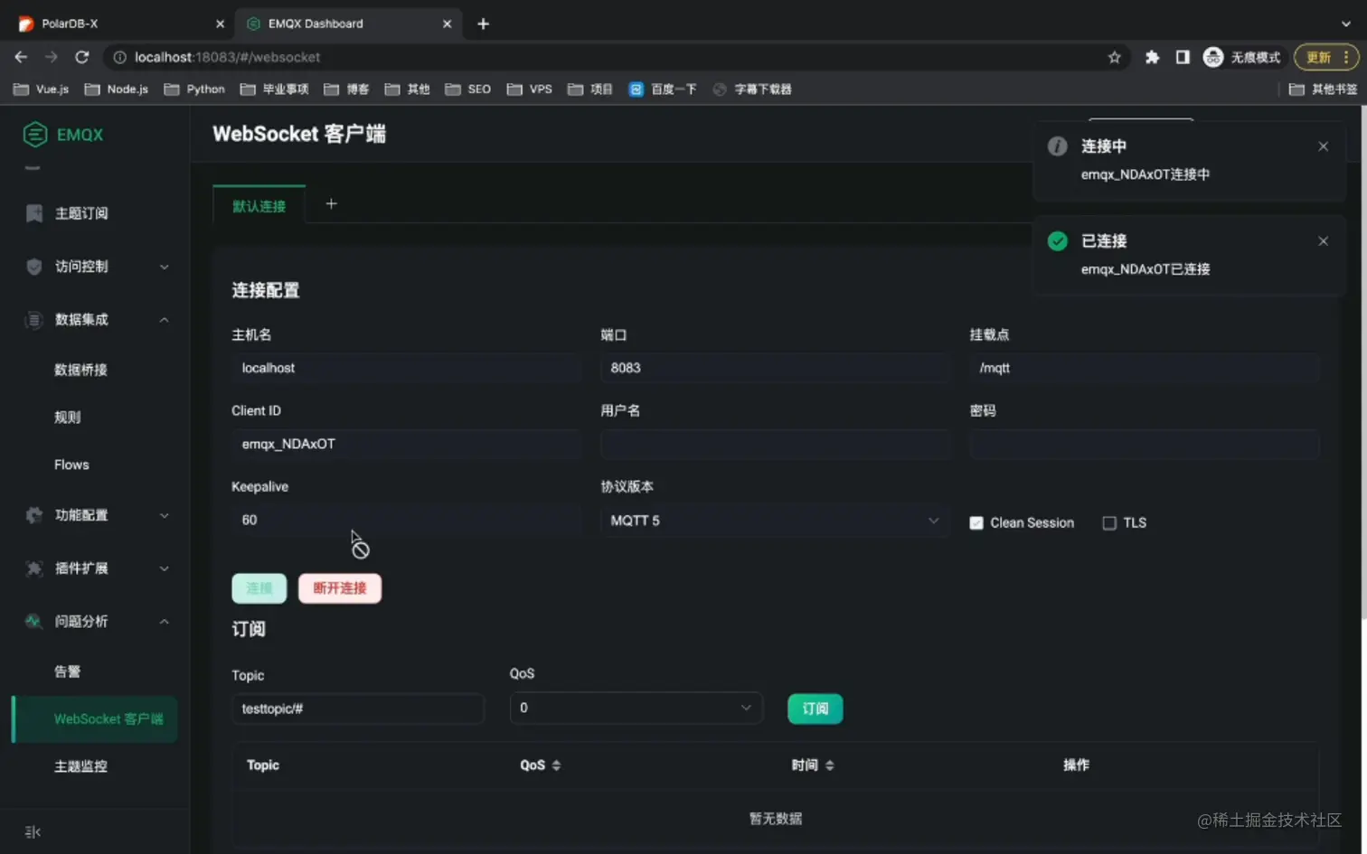Open 主题订阅 bookmark icon in sidebar
The width and height of the screenshot is (1367, 854).
[34, 213]
